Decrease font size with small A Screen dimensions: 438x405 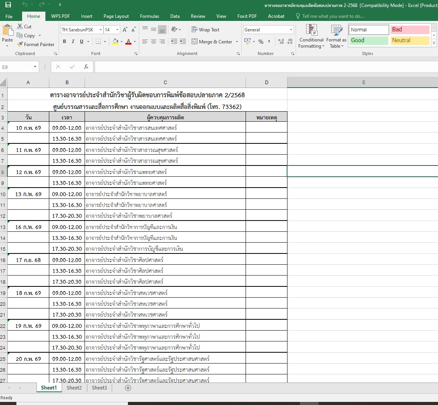point(133,29)
